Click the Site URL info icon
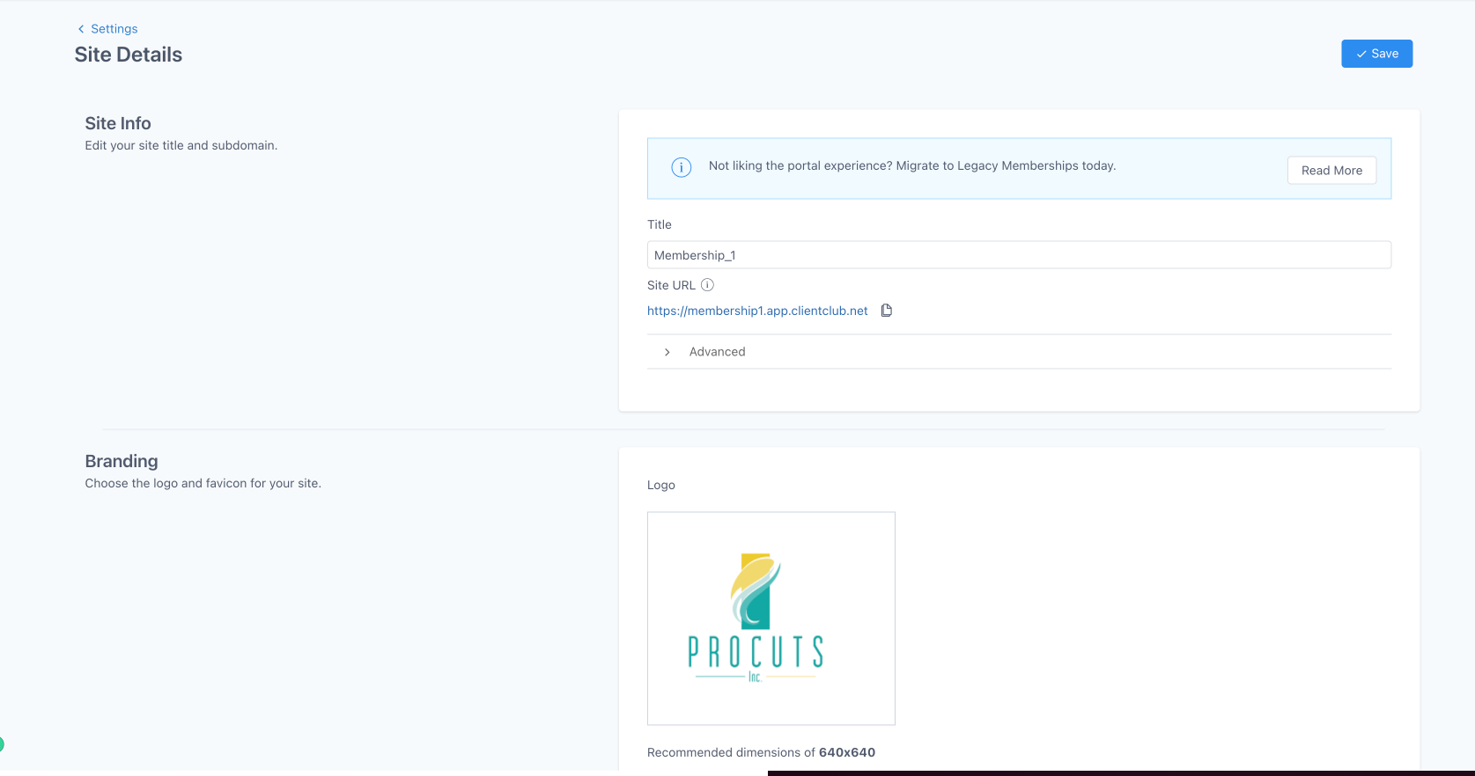This screenshot has height=776, width=1475. tap(707, 285)
